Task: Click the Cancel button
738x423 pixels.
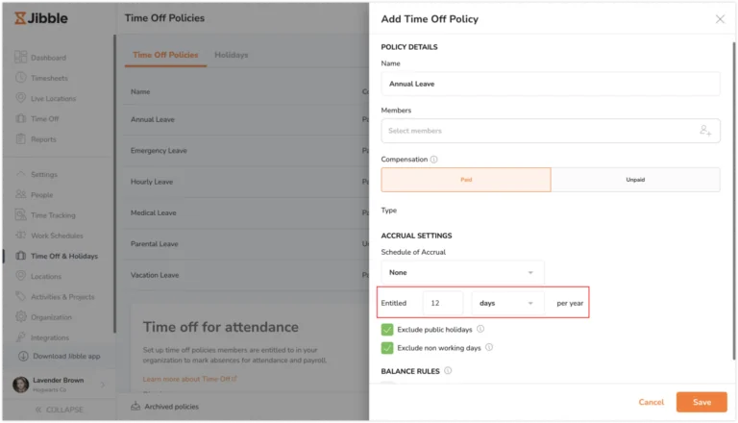Action: tap(651, 402)
